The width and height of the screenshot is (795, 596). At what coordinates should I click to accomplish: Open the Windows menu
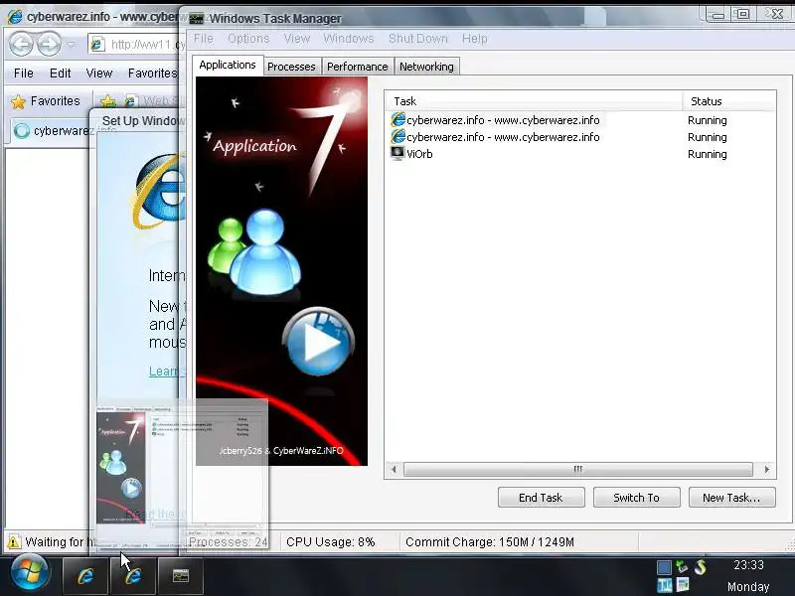point(349,39)
